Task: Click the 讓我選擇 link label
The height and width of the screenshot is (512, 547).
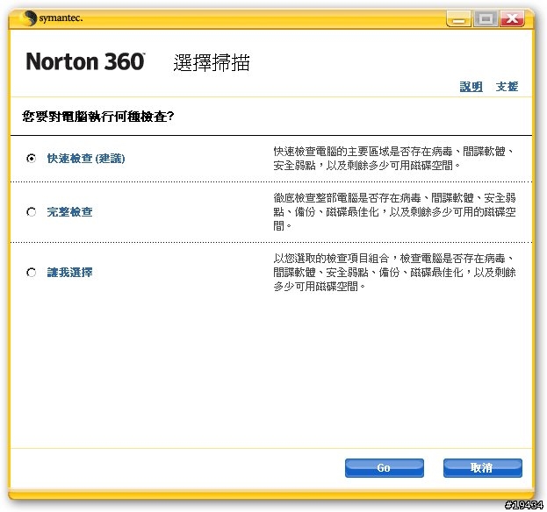Action: point(69,272)
